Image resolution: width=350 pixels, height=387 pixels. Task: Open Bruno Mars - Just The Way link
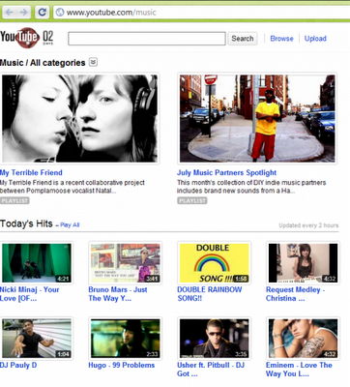pyautogui.click(x=118, y=294)
